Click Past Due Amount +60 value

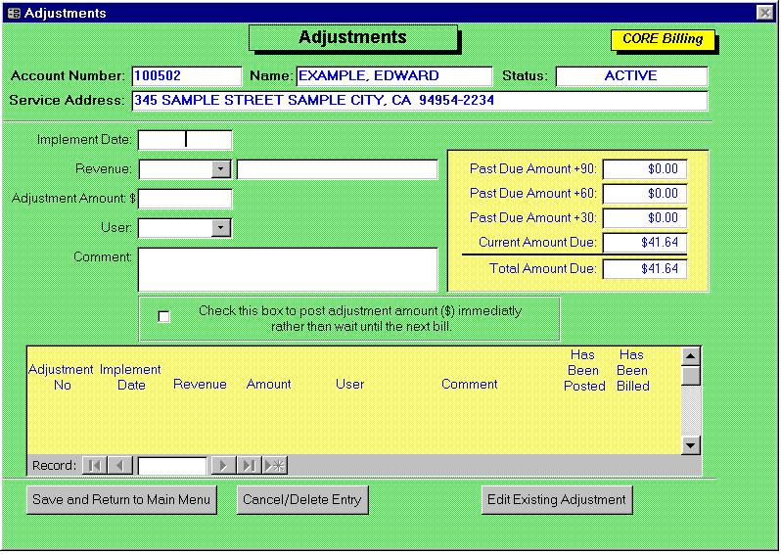[x=645, y=193]
